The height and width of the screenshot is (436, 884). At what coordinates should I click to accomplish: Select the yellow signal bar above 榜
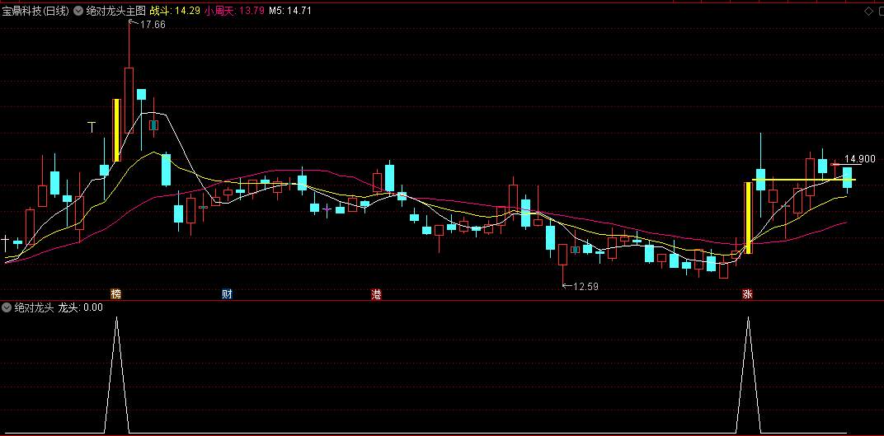[117, 130]
